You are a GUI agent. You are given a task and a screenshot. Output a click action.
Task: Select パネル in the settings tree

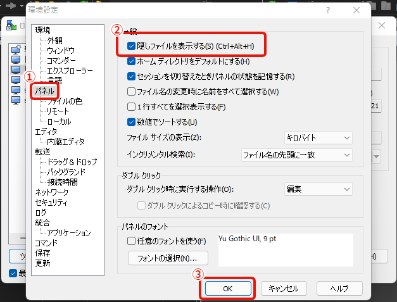coord(44,91)
